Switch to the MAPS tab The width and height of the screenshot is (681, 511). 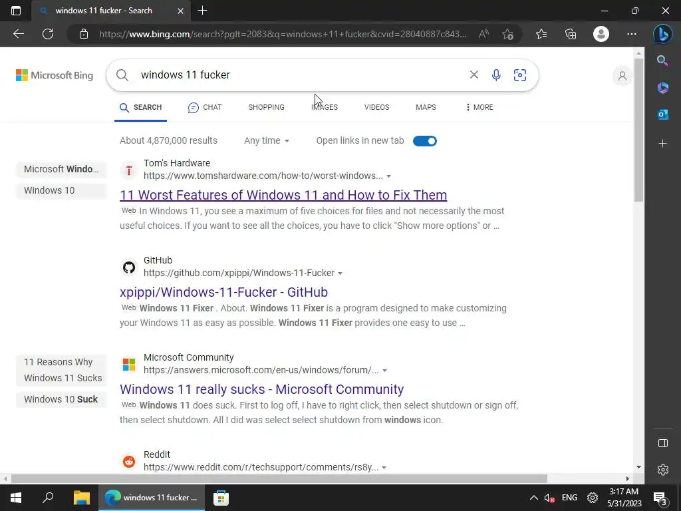(426, 107)
